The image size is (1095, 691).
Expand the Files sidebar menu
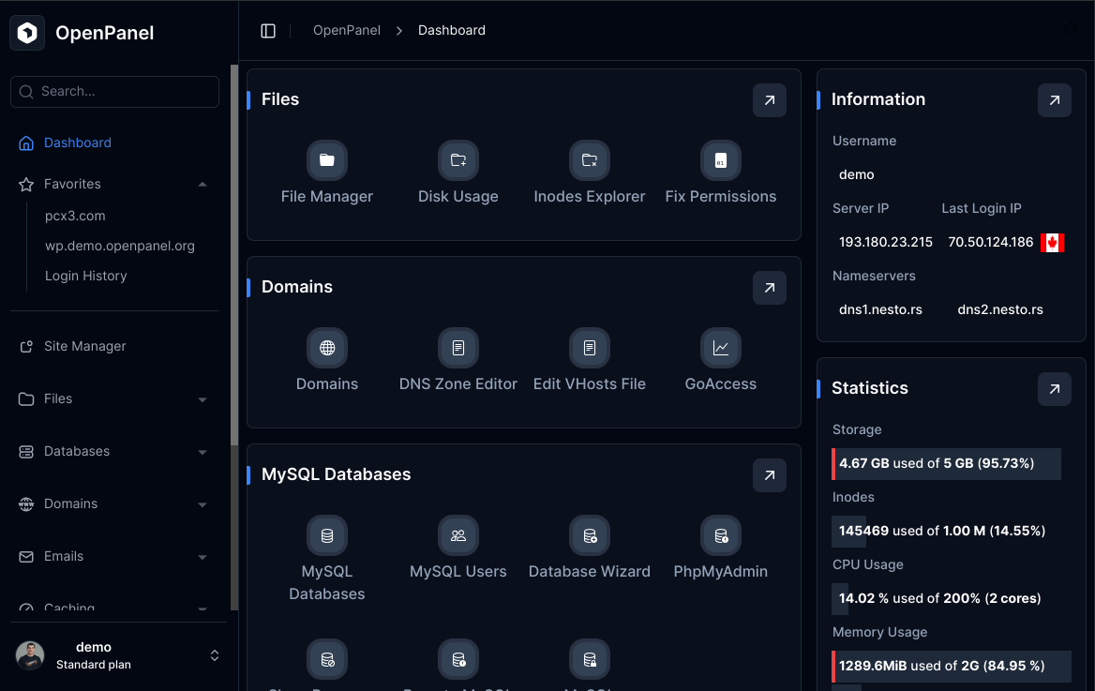pos(202,399)
